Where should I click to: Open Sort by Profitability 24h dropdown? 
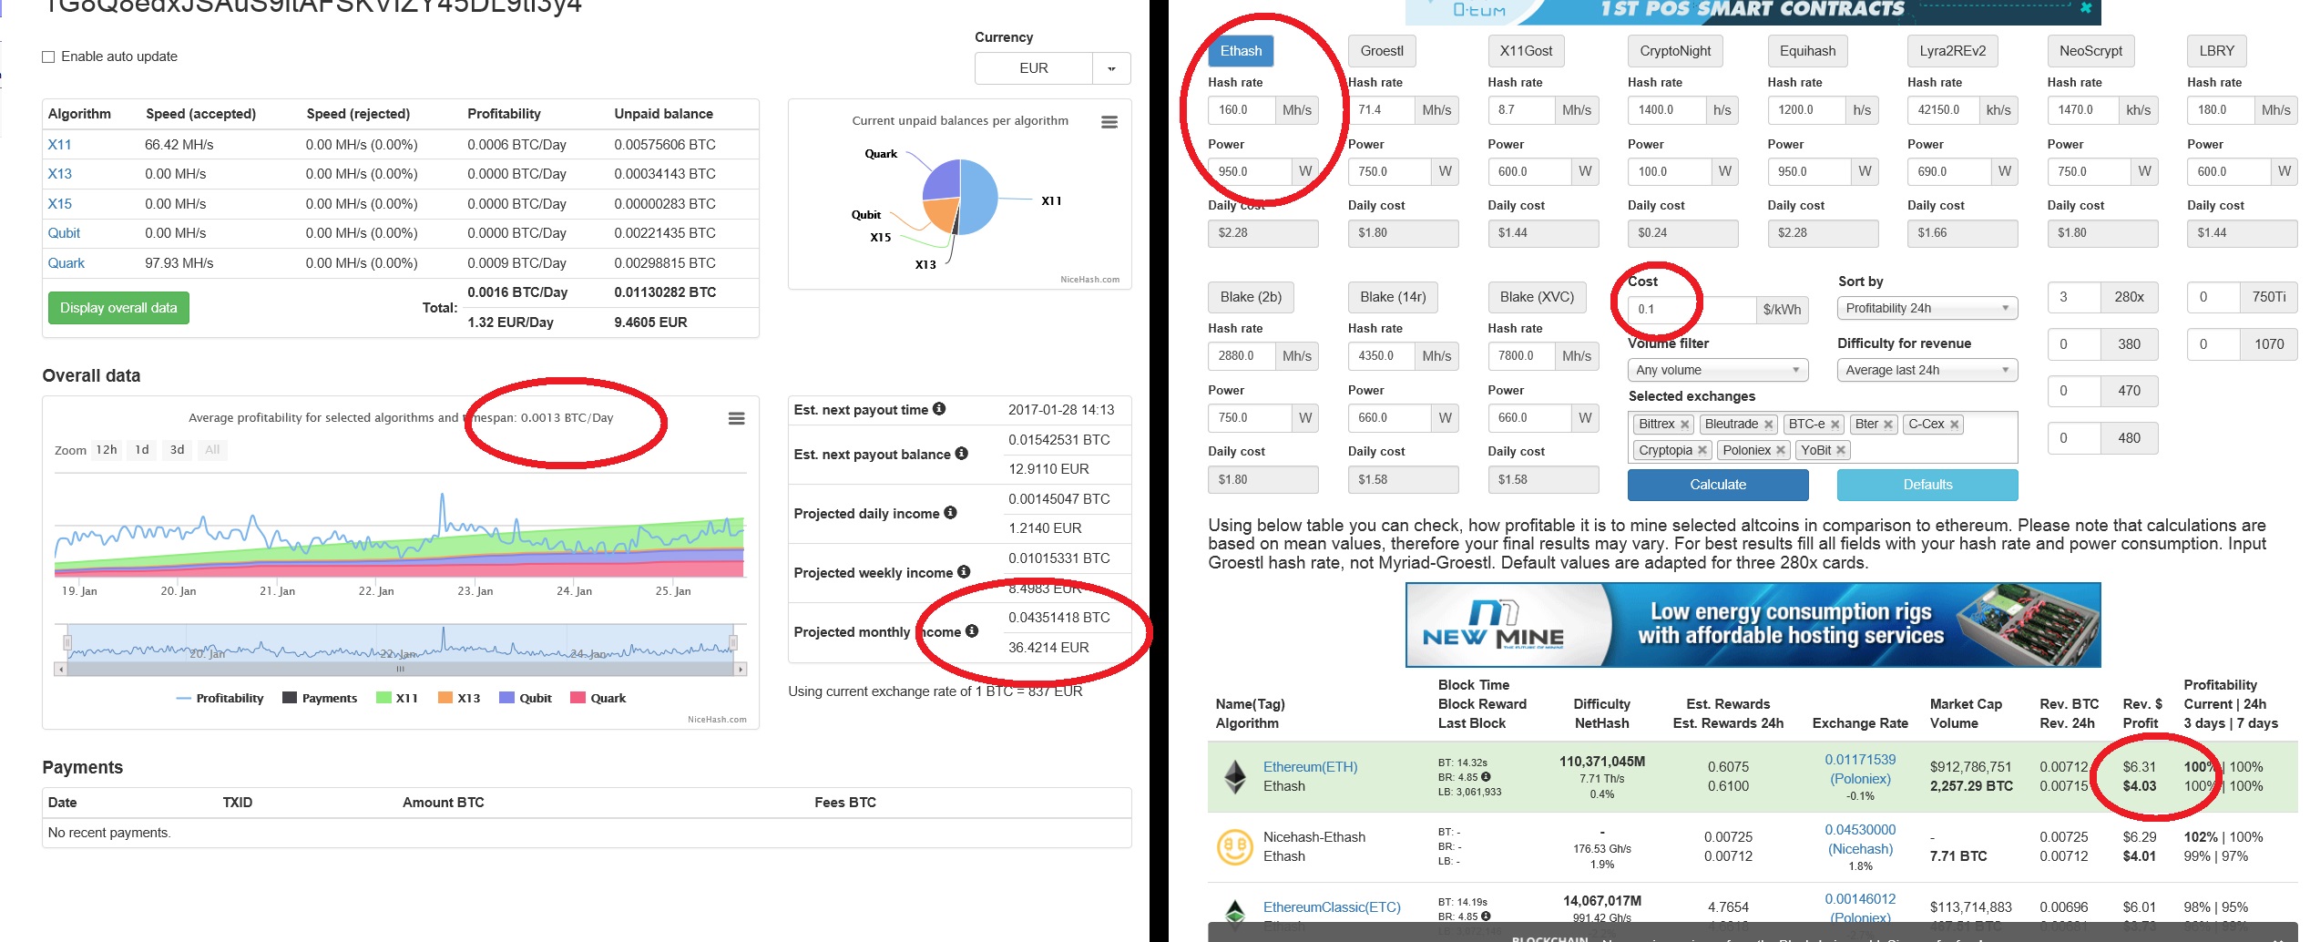1927,309
